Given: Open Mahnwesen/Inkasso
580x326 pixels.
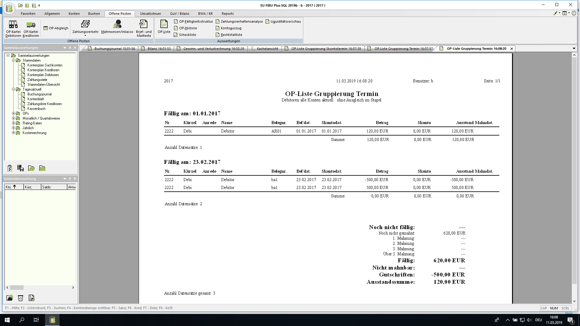Looking at the screenshot, I should [x=117, y=27].
